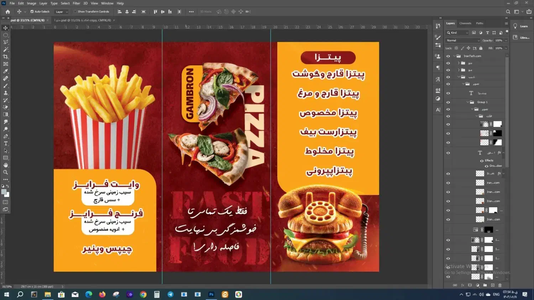Switch to the Channels tab
534x300 pixels.
pos(465,23)
